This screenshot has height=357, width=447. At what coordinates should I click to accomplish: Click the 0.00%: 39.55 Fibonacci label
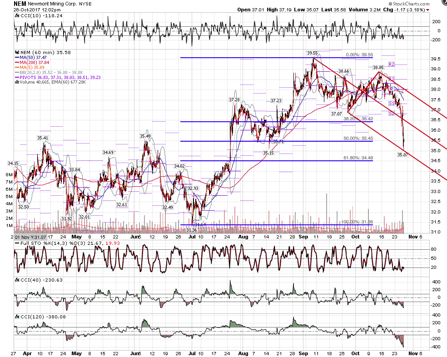359,55
